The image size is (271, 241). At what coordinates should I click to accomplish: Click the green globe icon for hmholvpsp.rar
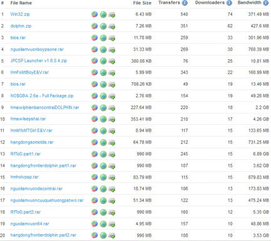103,177
